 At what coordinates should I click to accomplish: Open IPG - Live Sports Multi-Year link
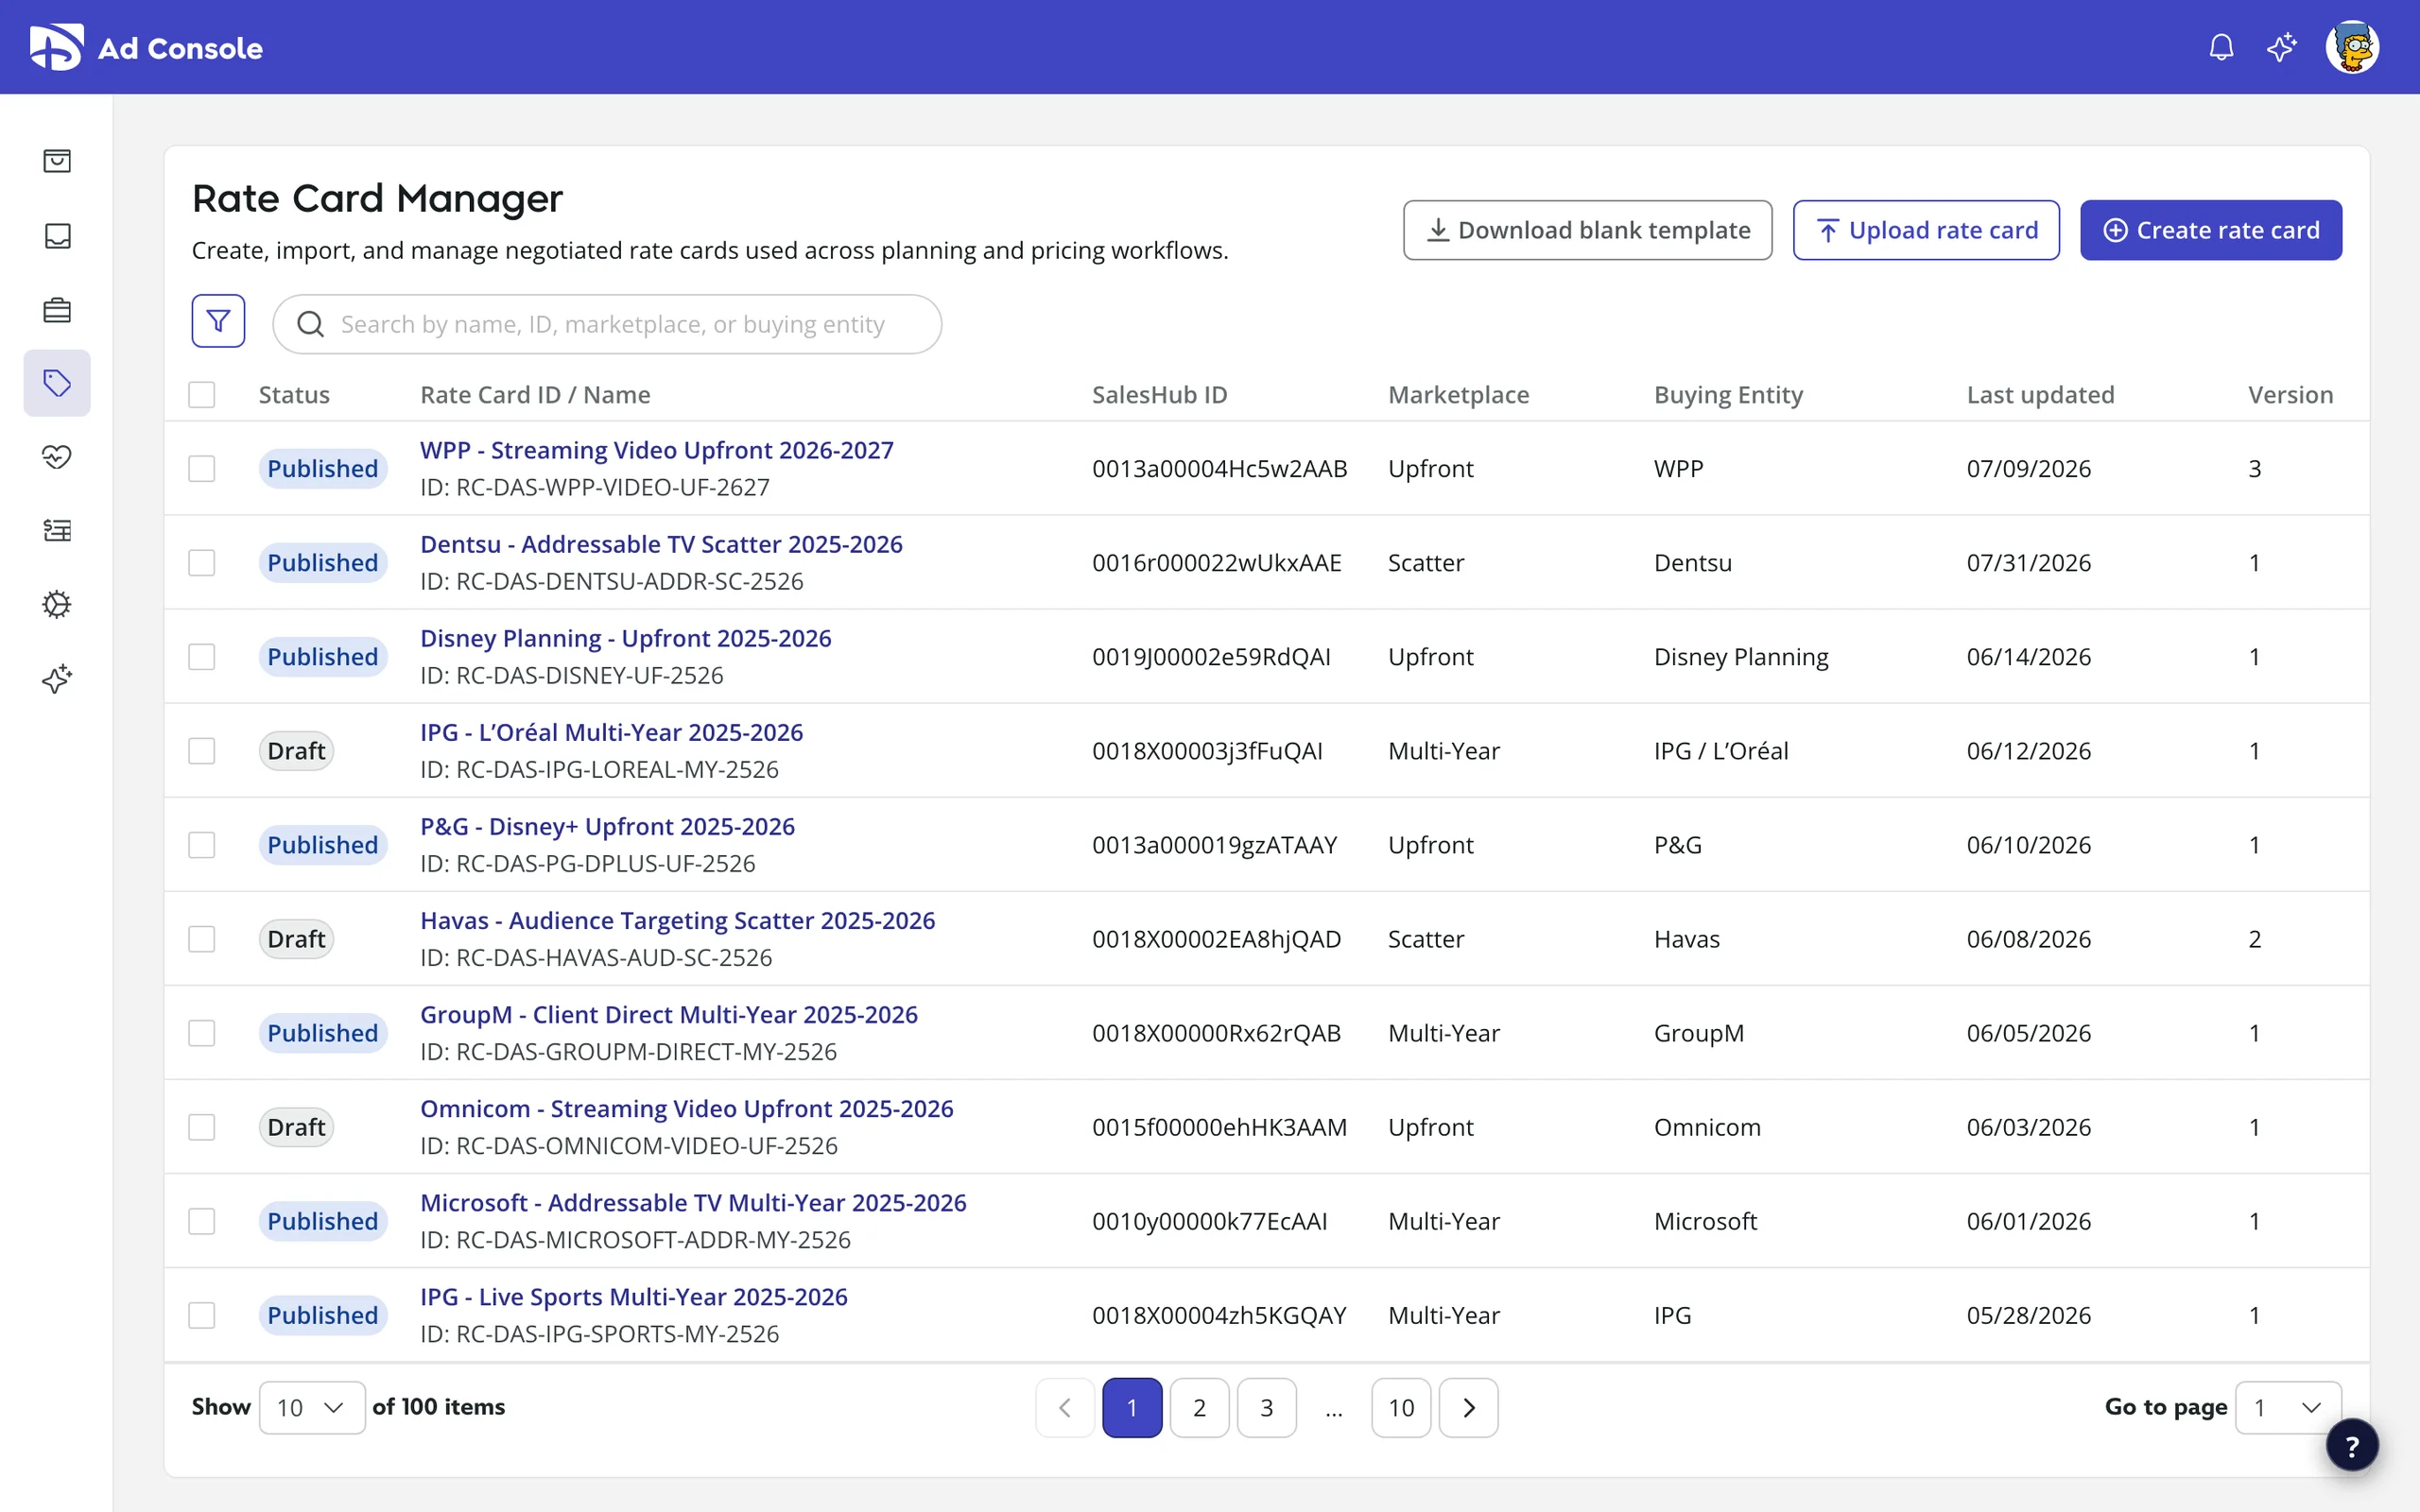[x=634, y=1296]
